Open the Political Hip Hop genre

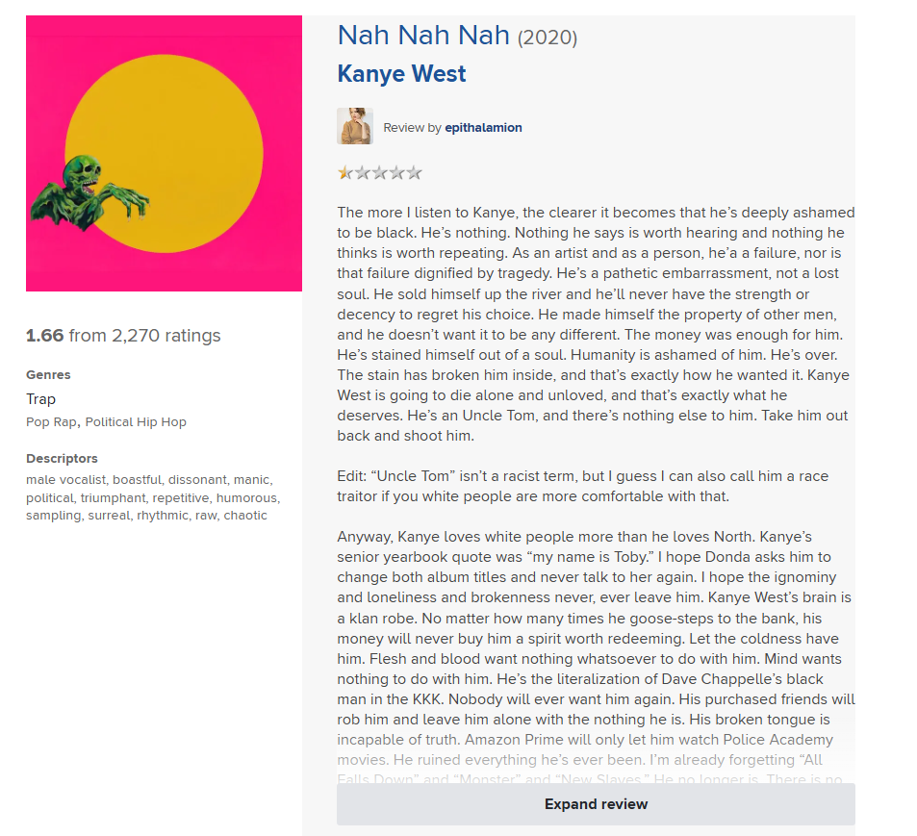[136, 422]
